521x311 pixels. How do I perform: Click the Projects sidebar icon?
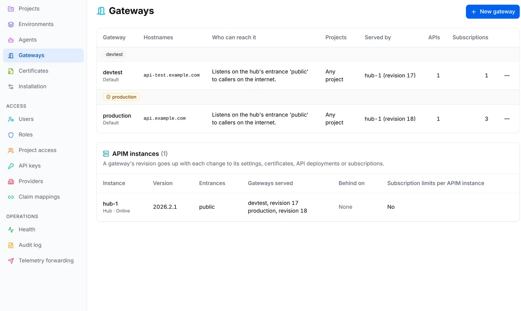click(x=11, y=9)
